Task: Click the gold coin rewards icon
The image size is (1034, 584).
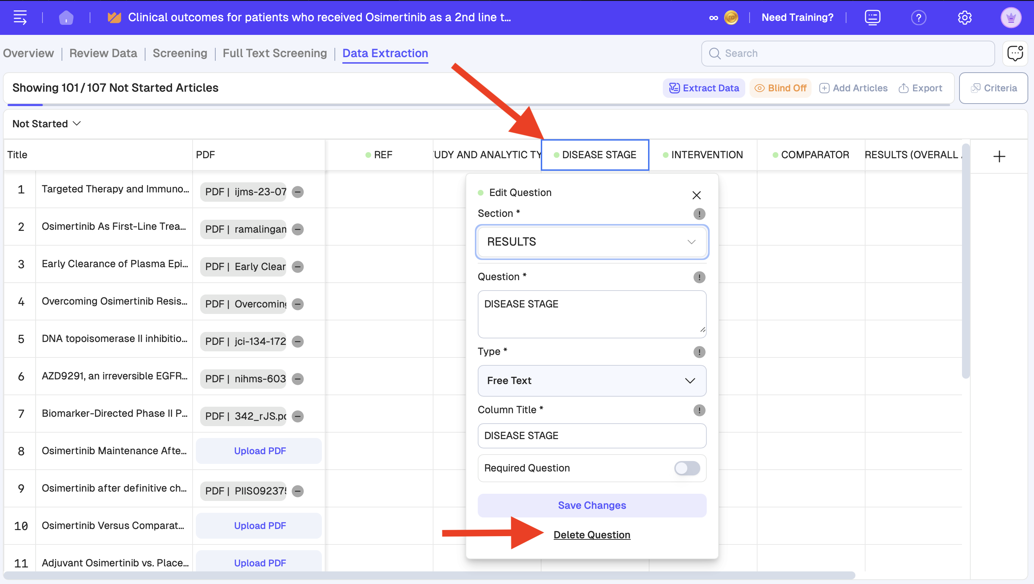Action: 731,17
